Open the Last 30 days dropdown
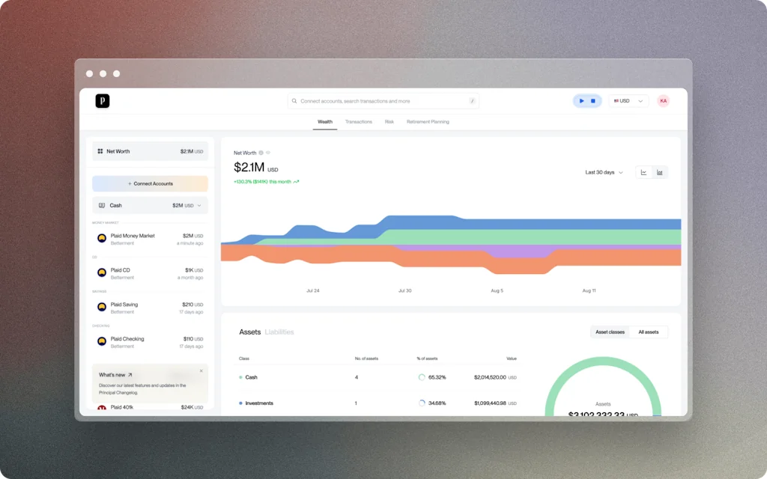Screen dimensions: 767x479 pos(604,172)
